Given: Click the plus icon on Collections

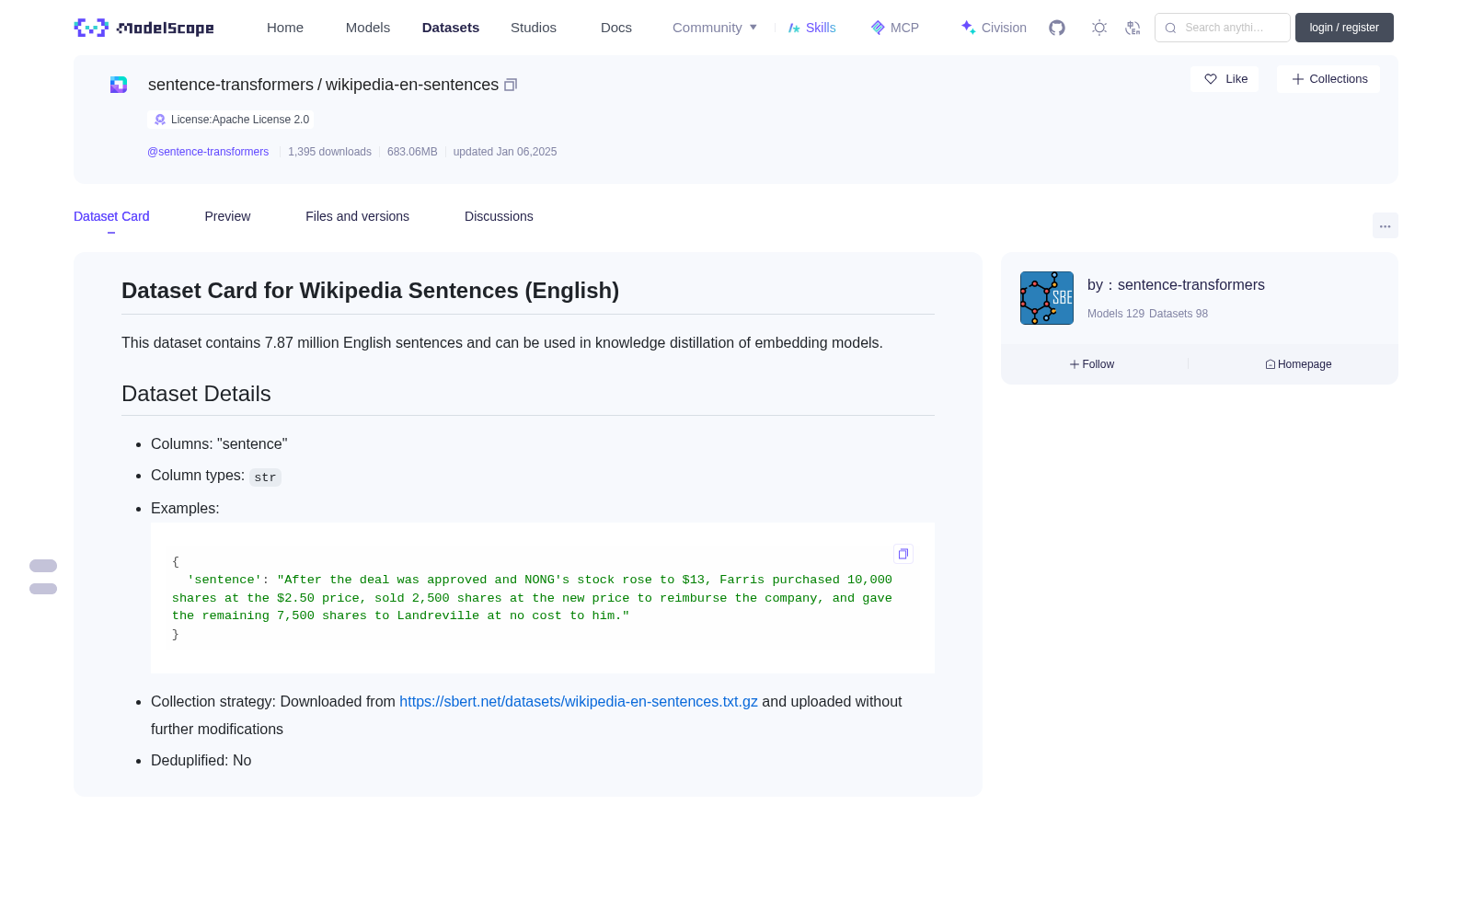Looking at the screenshot, I should coord(1297,79).
